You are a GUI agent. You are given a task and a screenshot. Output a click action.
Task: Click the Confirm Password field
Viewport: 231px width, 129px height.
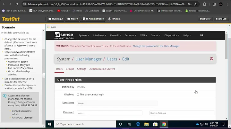click(182, 113)
